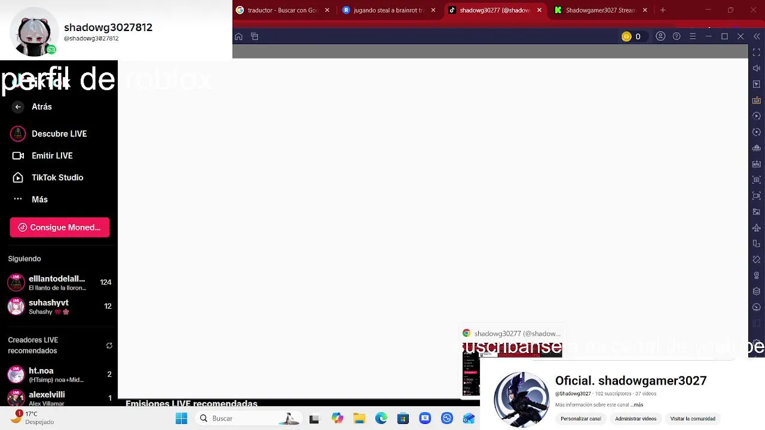
Task: Open Task View in the taskbar
Action: tap(314, 419)
